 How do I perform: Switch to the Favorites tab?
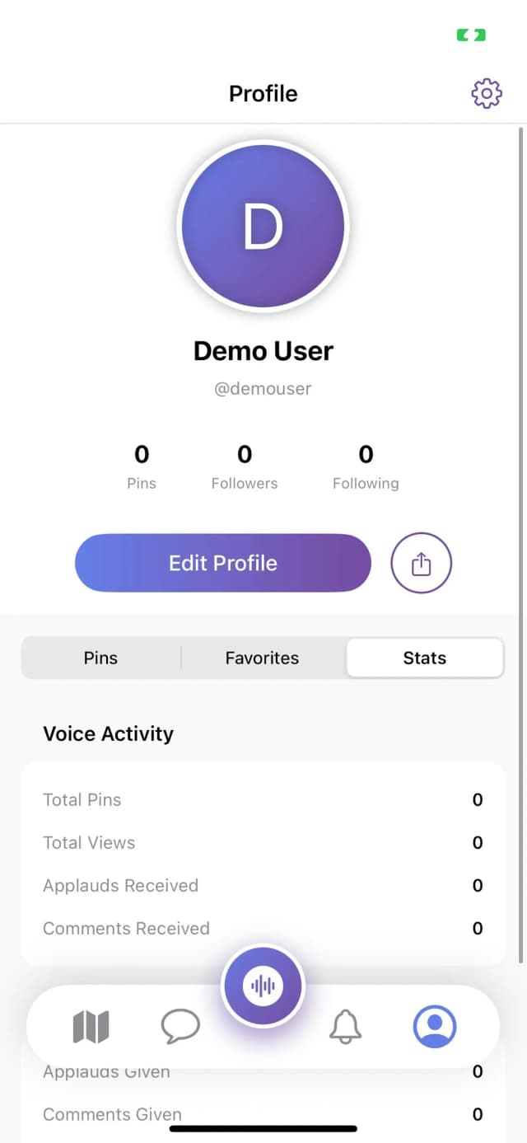click(x=262, y=658)
